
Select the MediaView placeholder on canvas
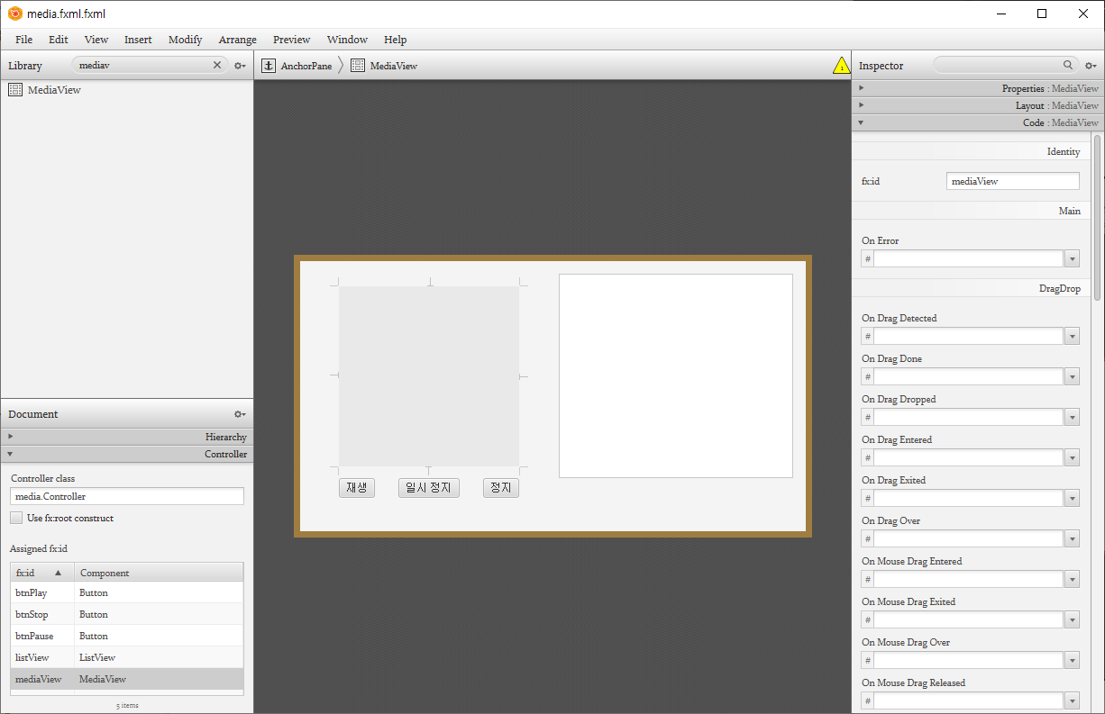[429, 376]
